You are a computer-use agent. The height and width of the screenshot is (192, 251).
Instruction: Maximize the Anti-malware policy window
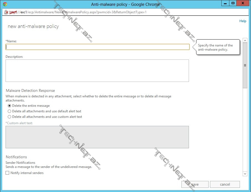click(x=233, y=3)
